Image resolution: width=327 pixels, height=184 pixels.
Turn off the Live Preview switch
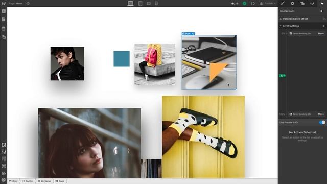[322, 123]
